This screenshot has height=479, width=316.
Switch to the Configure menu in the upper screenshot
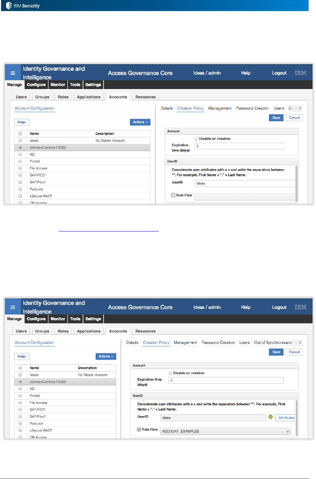pyautogui.click(x=36, y=85)
